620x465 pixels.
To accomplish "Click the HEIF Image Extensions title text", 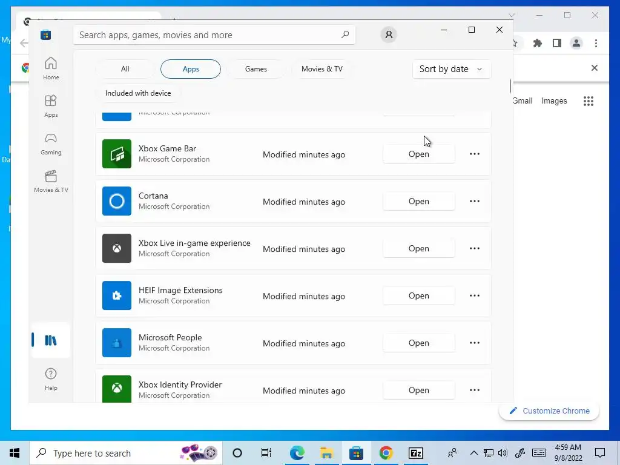I will pos(180,290).
